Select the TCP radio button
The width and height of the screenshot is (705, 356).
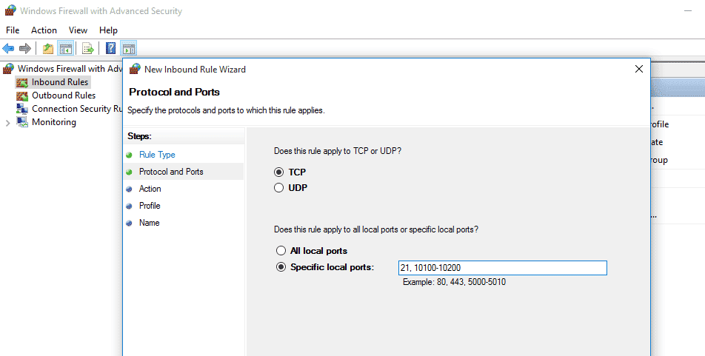tap(278, 172)
